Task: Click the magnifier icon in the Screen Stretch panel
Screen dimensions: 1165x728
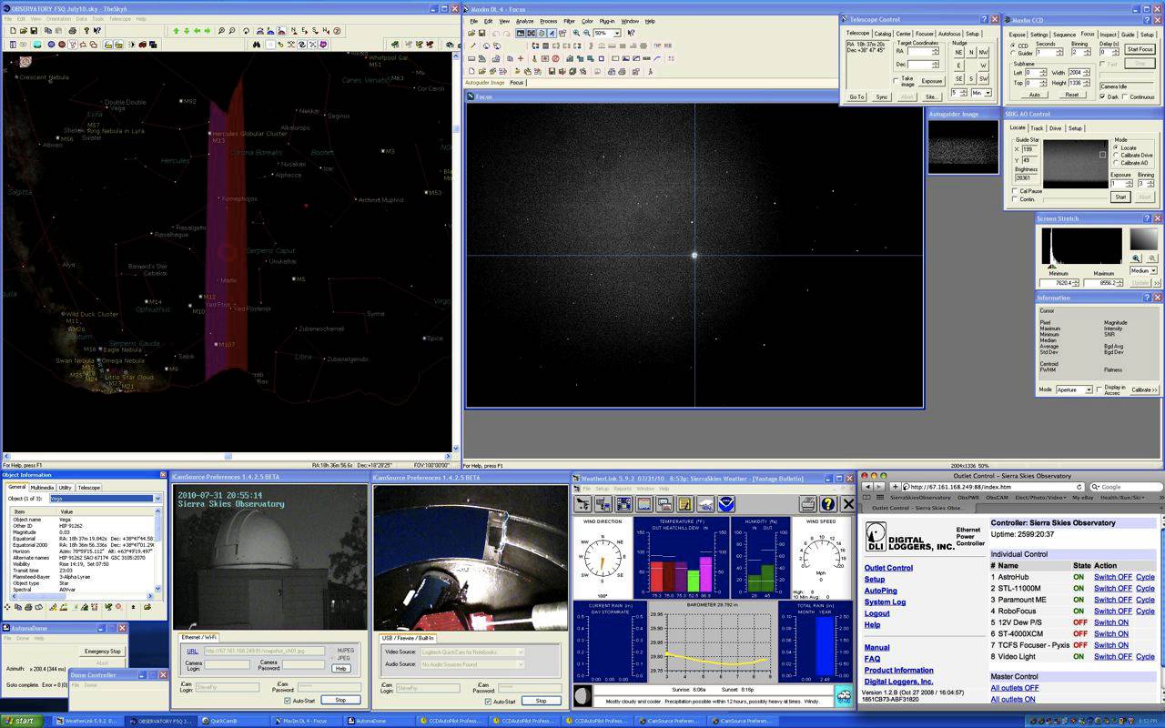Action: click(1136, 258)
